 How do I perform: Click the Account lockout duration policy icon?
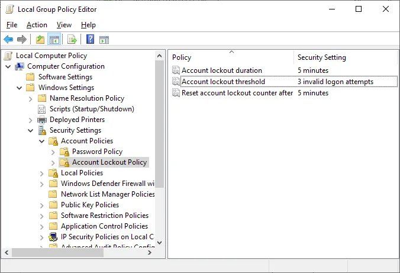[x=176, y=70]
